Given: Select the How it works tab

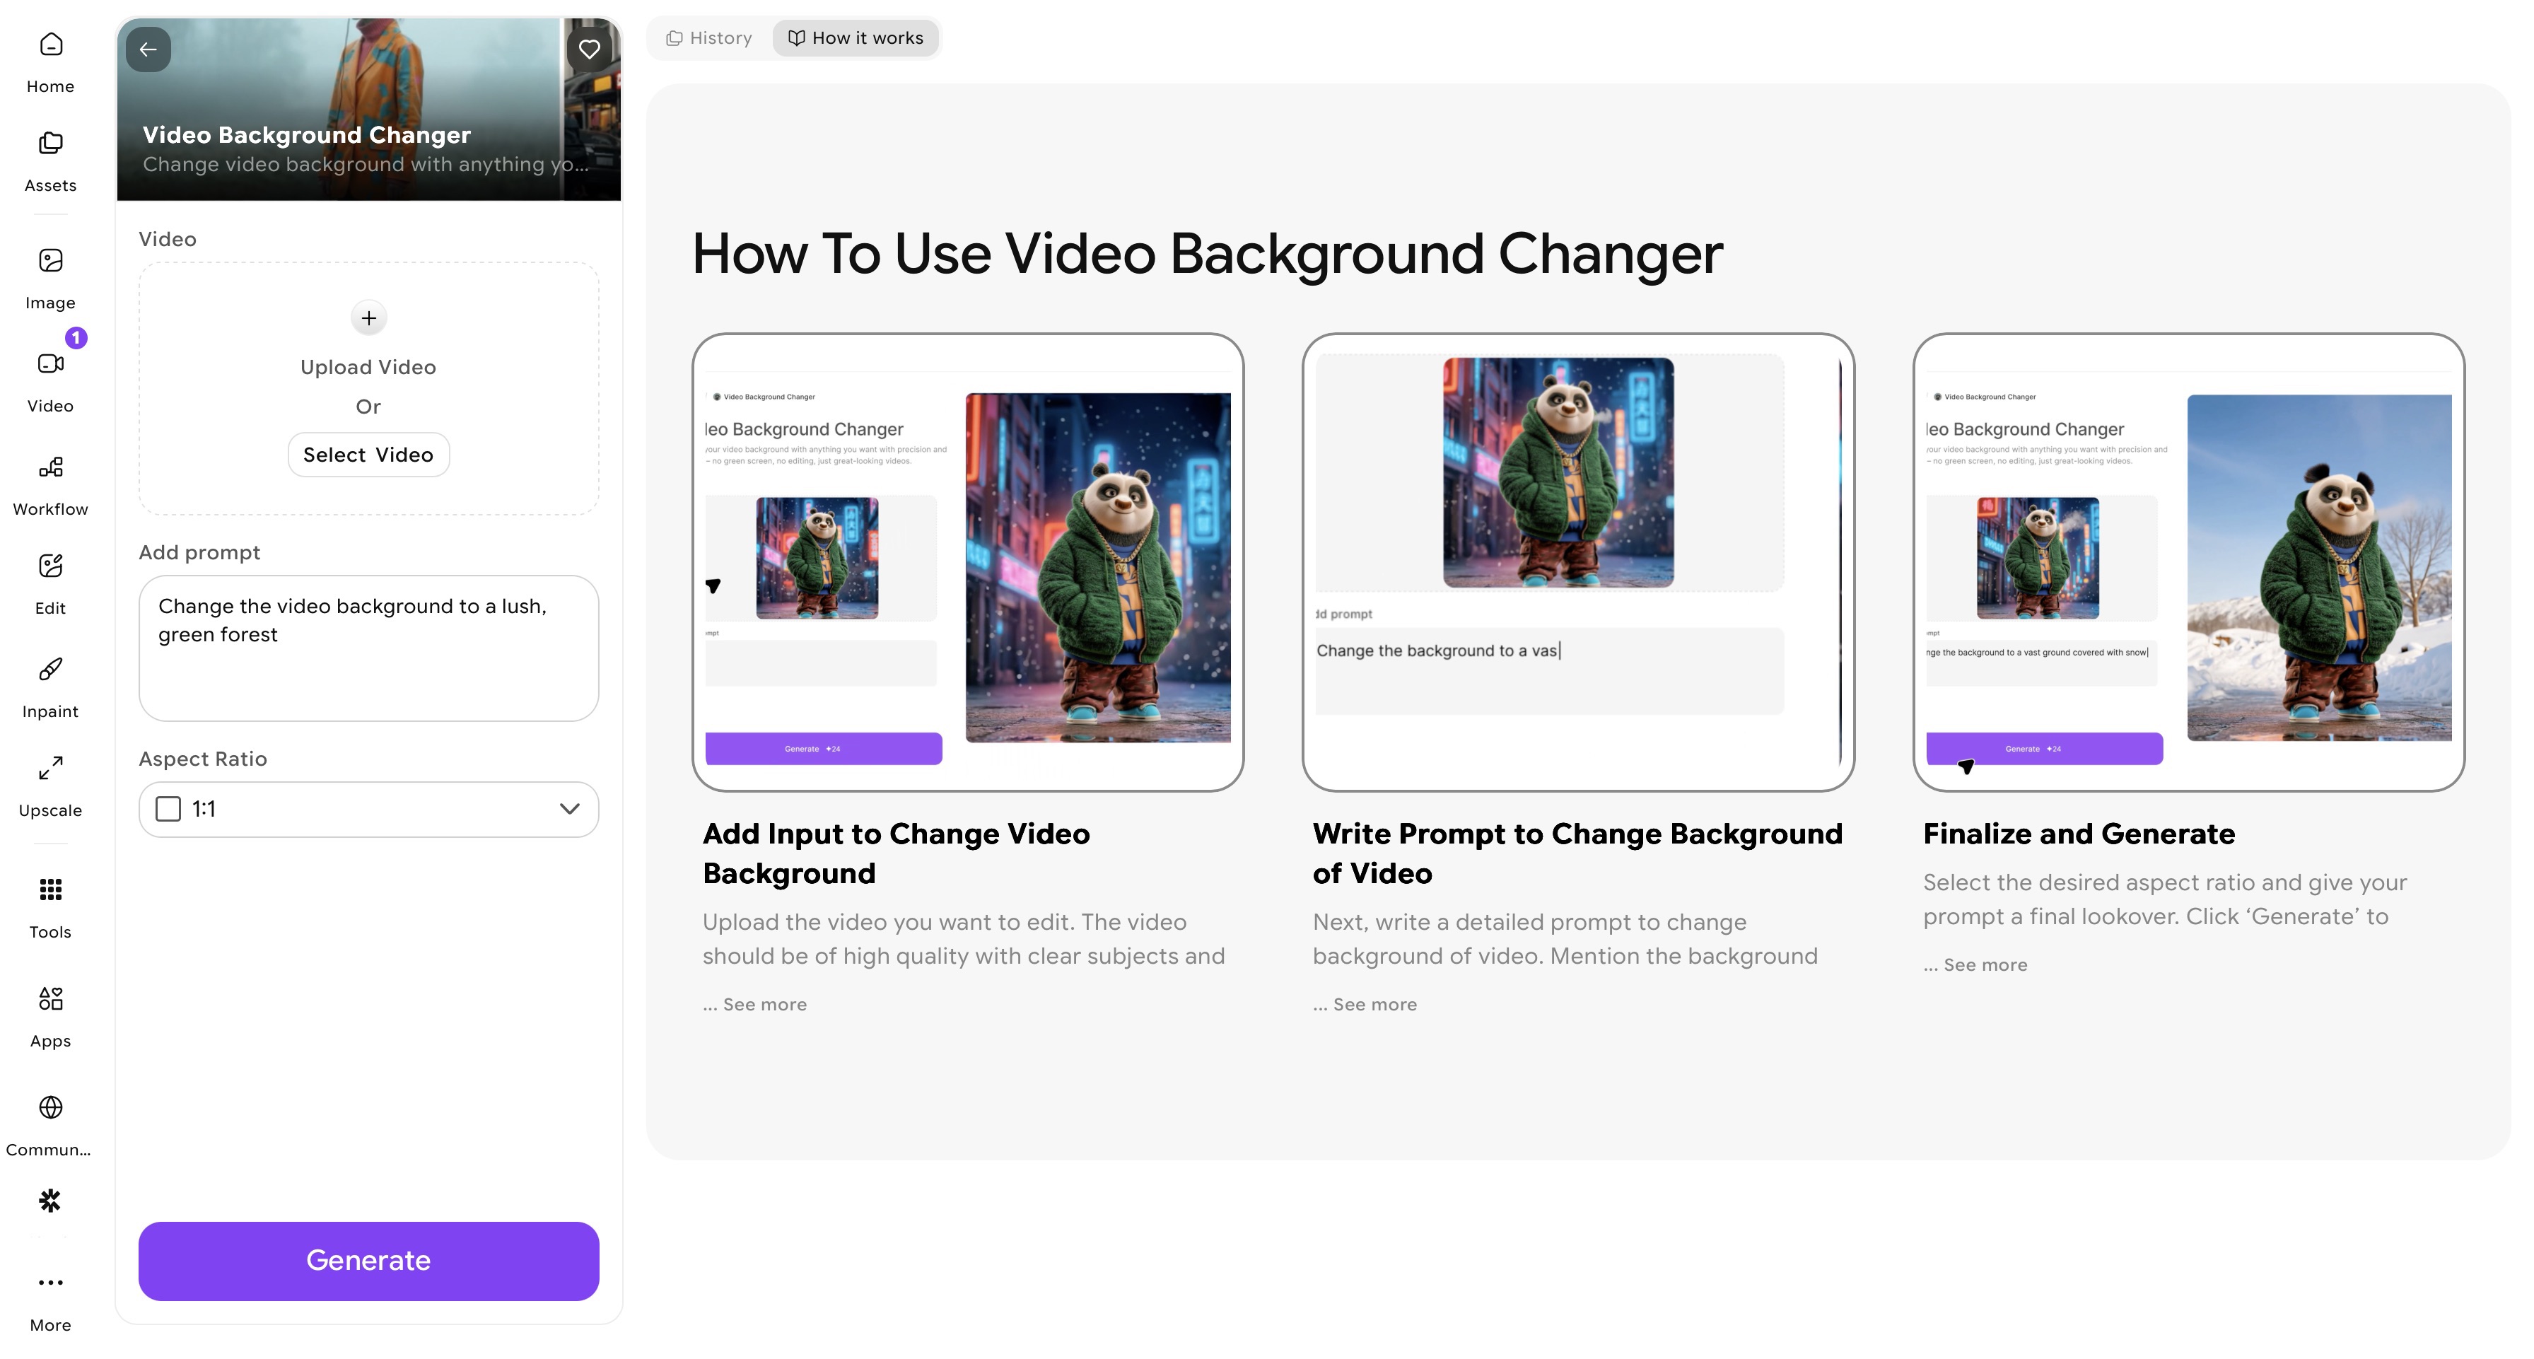Looking at the screenshot, I should point(856,38).
